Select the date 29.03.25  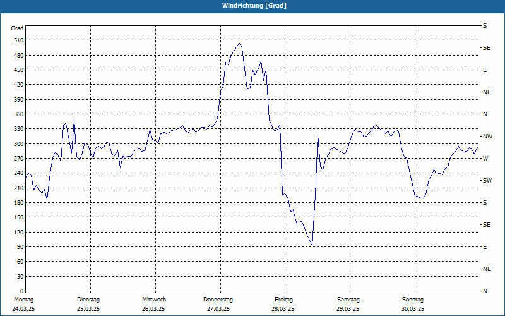click(x=348, y=309)
